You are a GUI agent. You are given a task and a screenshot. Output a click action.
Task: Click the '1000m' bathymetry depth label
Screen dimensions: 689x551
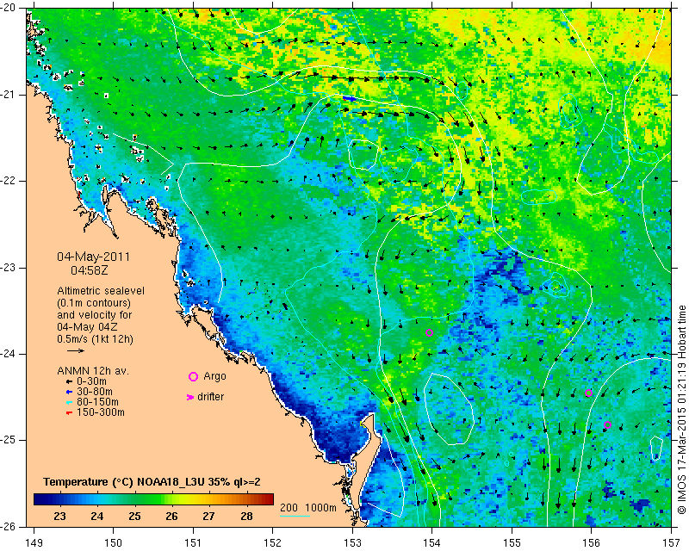pyautogui.click(x=320, y=508)
